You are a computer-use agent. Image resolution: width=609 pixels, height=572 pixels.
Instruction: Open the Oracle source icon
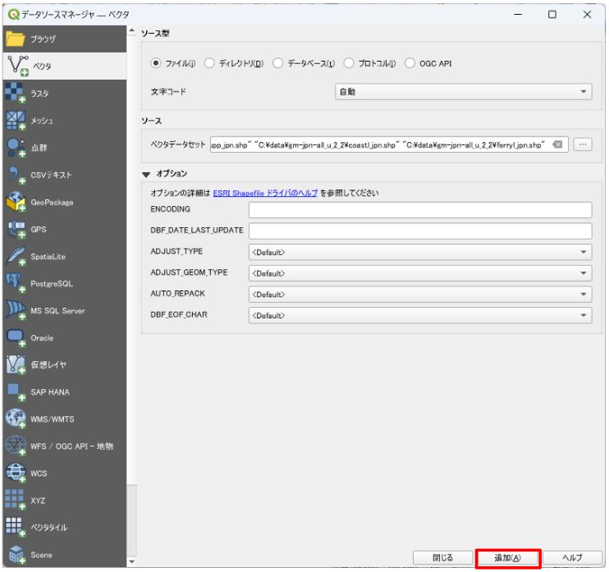click(16, 338)
